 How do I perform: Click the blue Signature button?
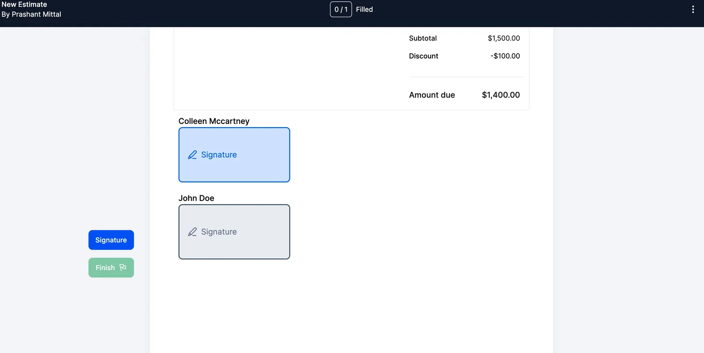pos(111,240)
